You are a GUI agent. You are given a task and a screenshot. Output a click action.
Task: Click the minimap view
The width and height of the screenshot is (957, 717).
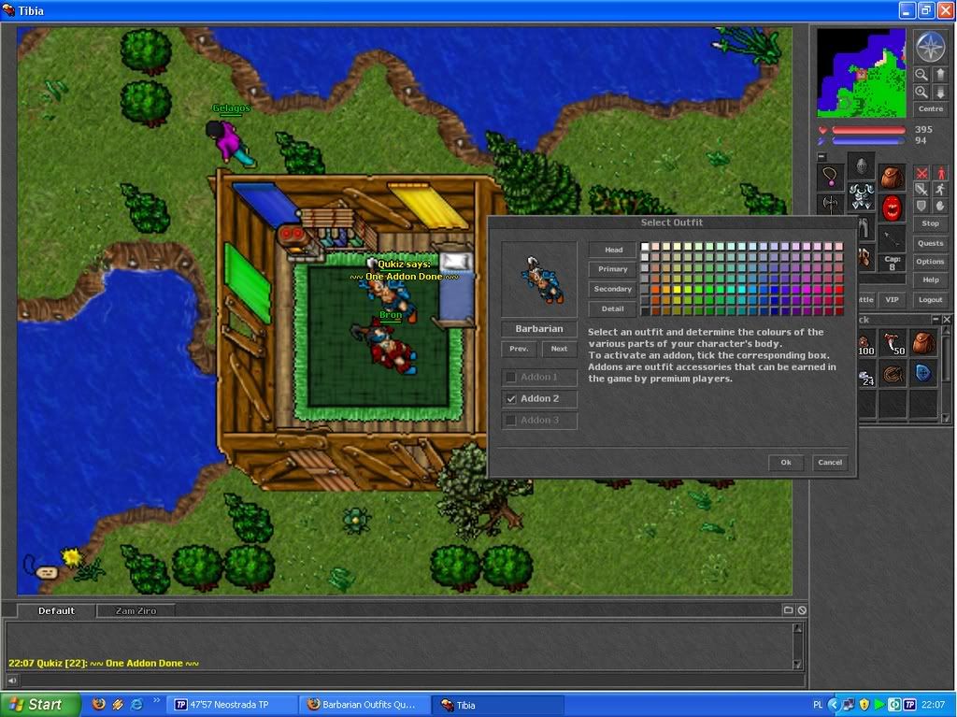tap(861, 73)
